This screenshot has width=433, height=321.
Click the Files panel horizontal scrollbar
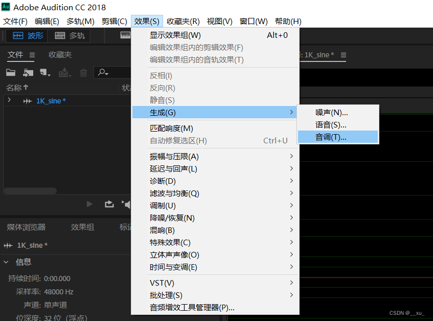30,191
